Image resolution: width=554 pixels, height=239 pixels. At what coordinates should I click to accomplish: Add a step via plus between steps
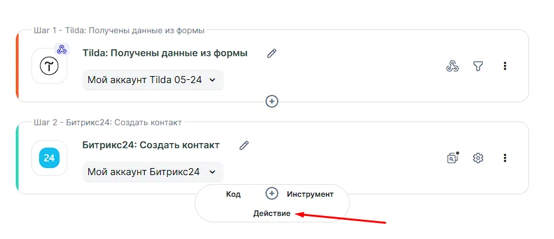pos(272,102)
